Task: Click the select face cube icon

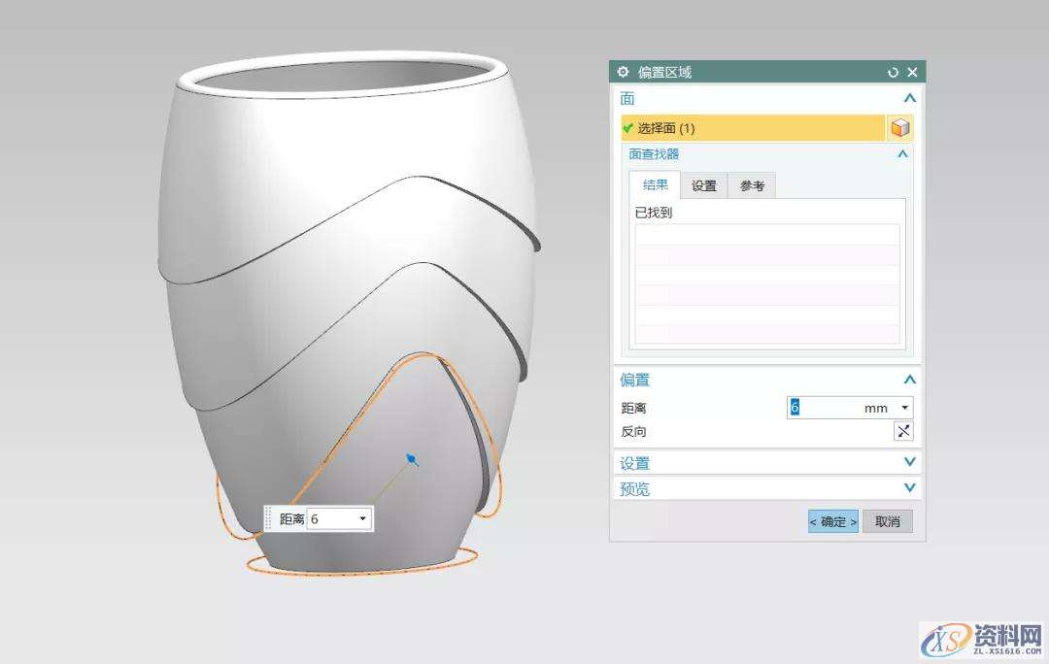Action: (900, 128)
